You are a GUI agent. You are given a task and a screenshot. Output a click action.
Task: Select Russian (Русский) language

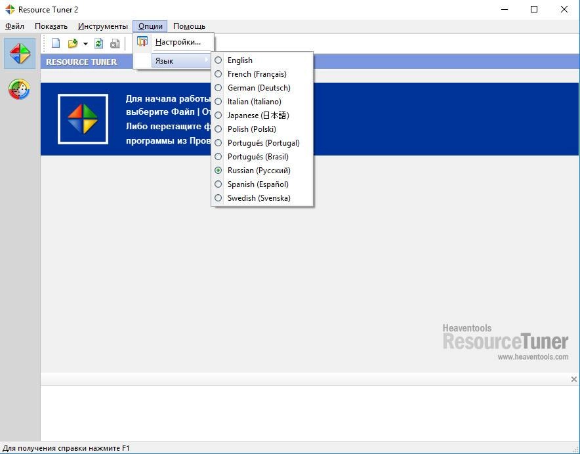point(262,170)
